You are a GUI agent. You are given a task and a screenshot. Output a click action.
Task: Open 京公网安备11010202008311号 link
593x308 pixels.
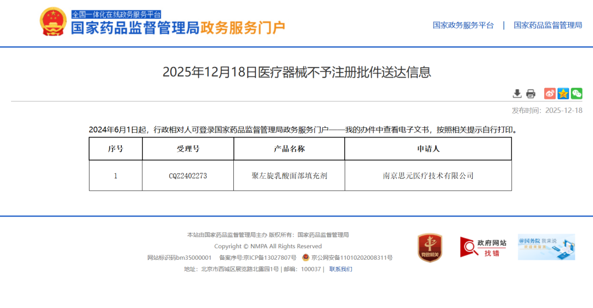352,258
